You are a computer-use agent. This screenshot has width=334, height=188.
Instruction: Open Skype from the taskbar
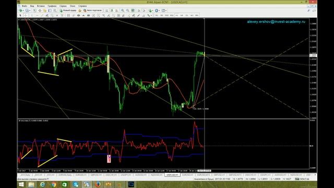76,184
